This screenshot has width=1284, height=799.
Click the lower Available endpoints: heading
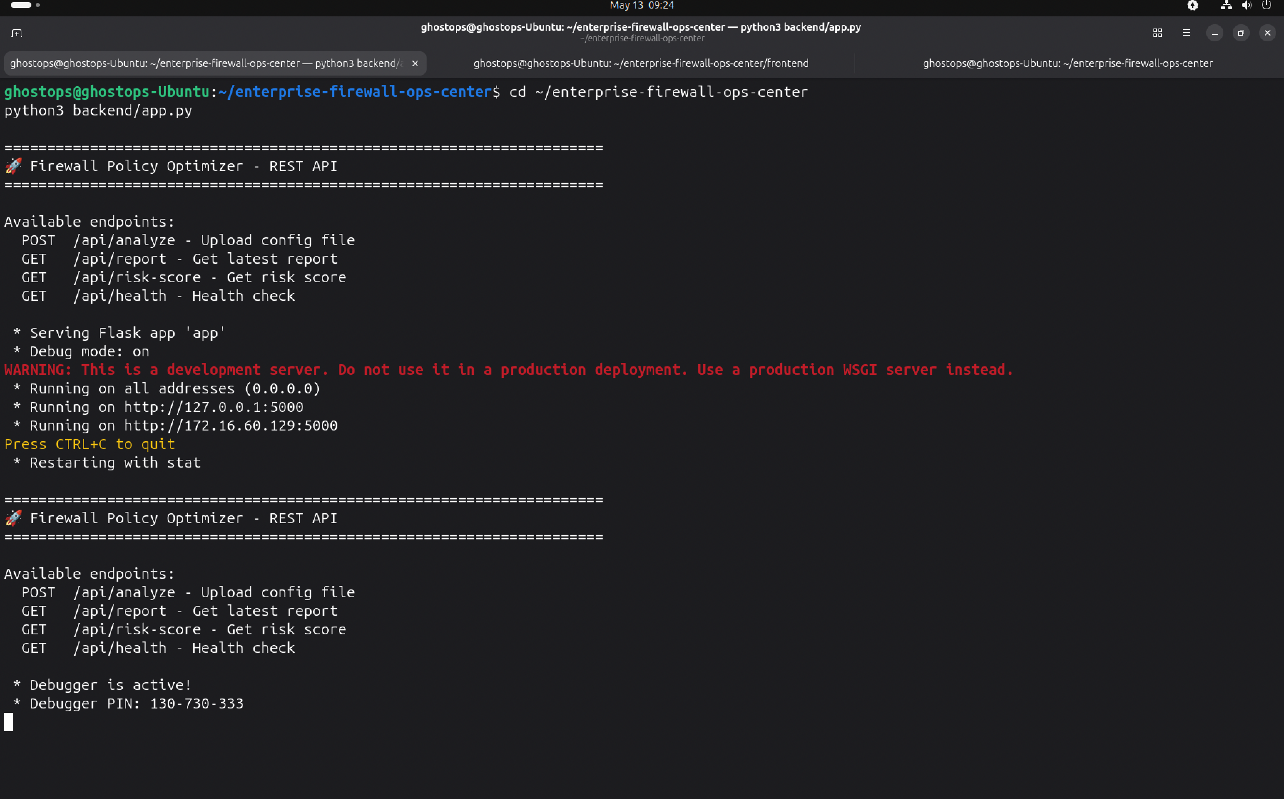90,574
